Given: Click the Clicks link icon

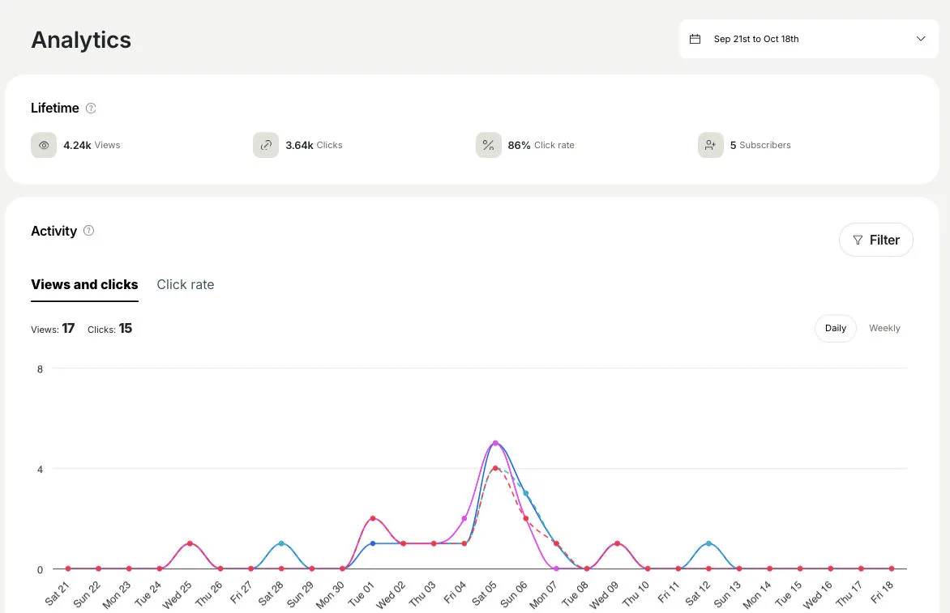Looking at the screenshot, I should [266, 145].
